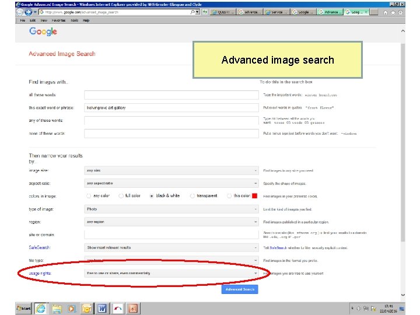Click the SafeSearch link in the help text
420x315 pixels.
click(278, 248)
